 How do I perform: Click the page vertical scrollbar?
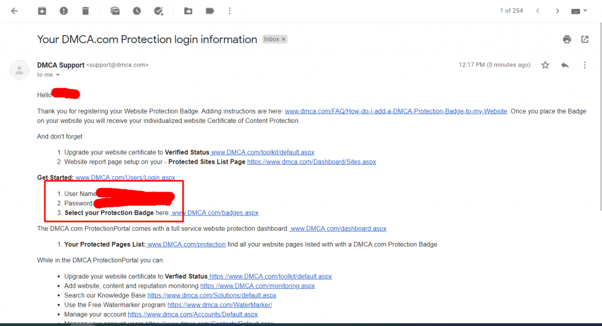tap(600, 116)
